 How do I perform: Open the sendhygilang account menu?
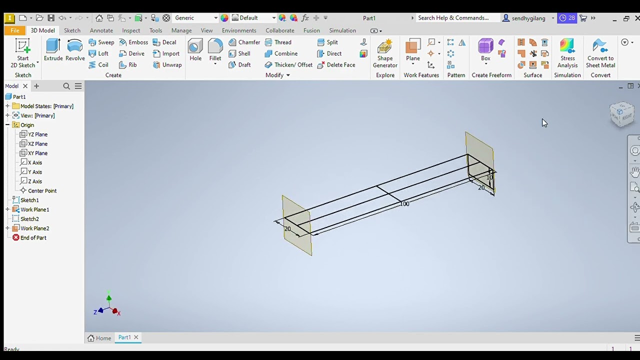tap(528, 18)
